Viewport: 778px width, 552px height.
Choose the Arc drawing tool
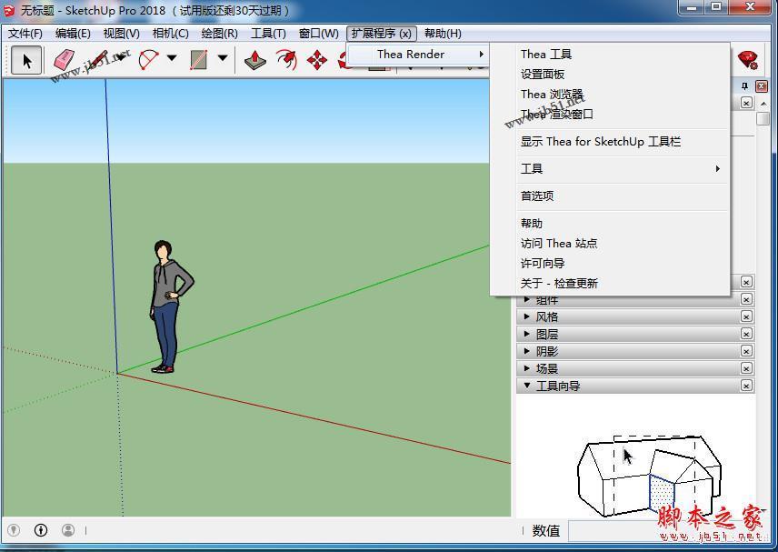click(x=148, y=60)
